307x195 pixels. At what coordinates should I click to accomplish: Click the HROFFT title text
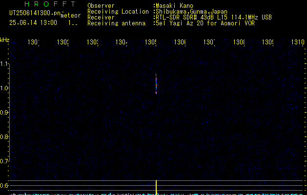click(50, 4)
